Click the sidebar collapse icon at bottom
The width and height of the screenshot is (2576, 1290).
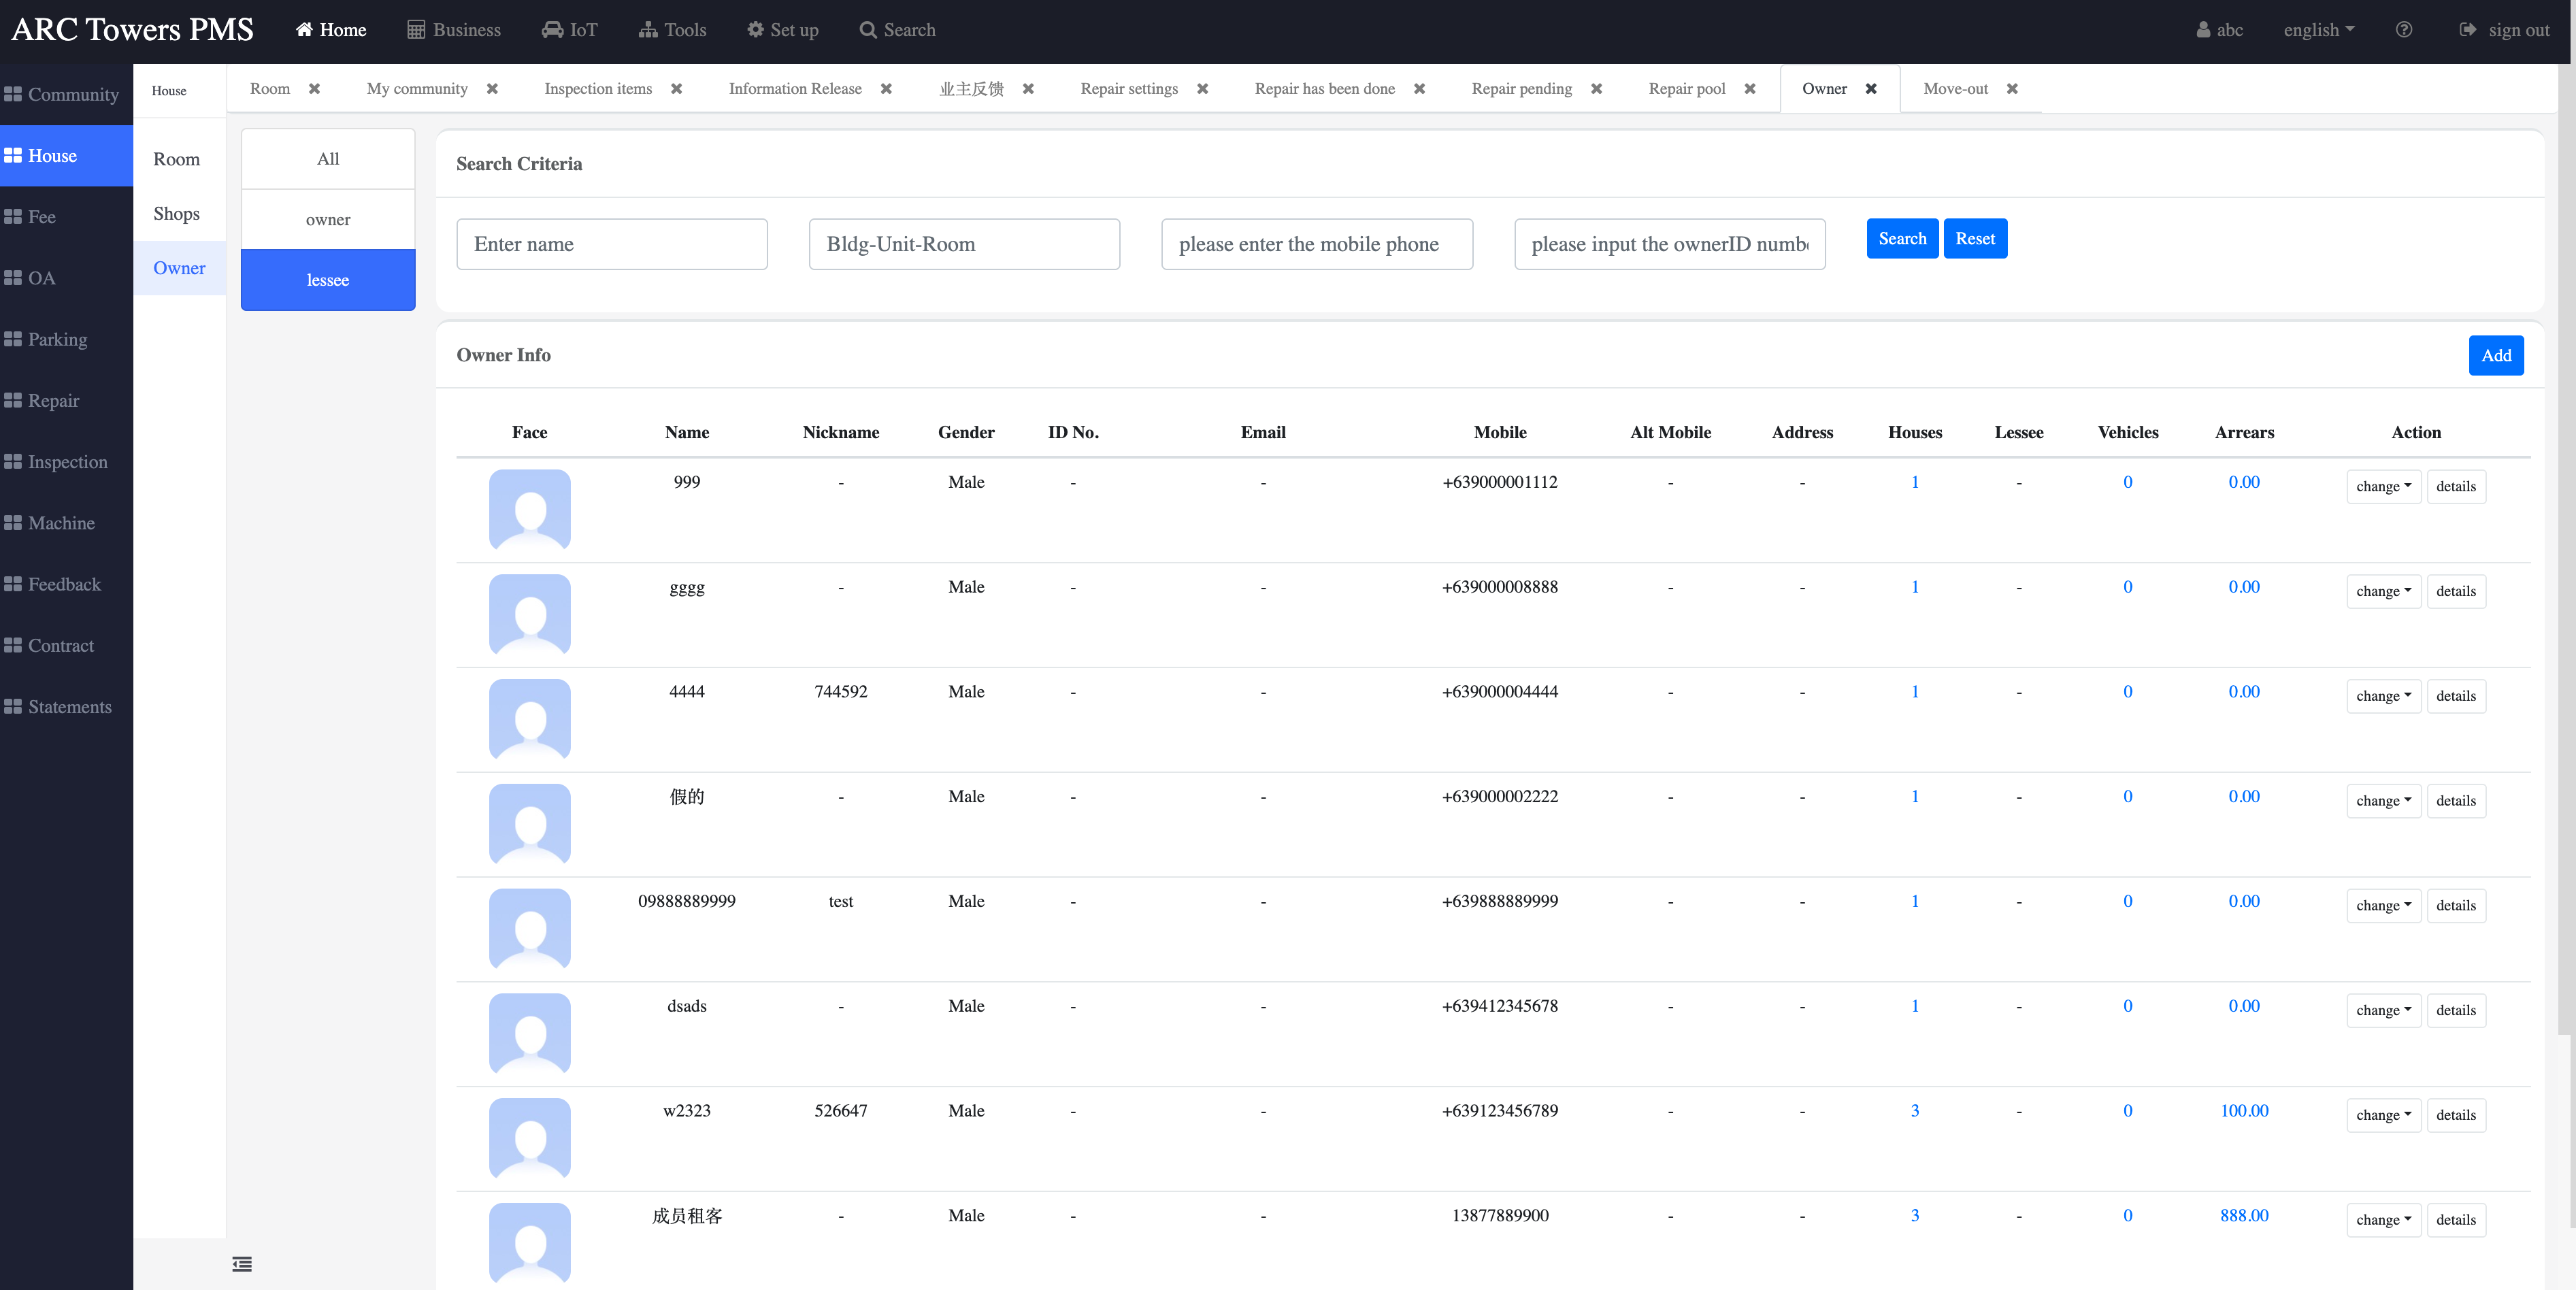242,1264
